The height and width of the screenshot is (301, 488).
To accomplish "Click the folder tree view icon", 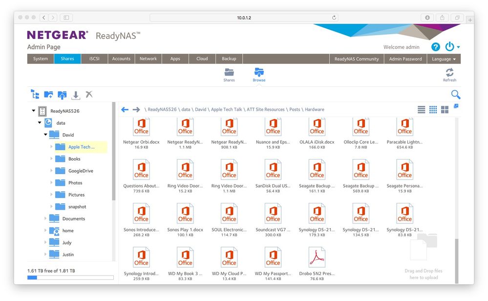I will [35, 94].
